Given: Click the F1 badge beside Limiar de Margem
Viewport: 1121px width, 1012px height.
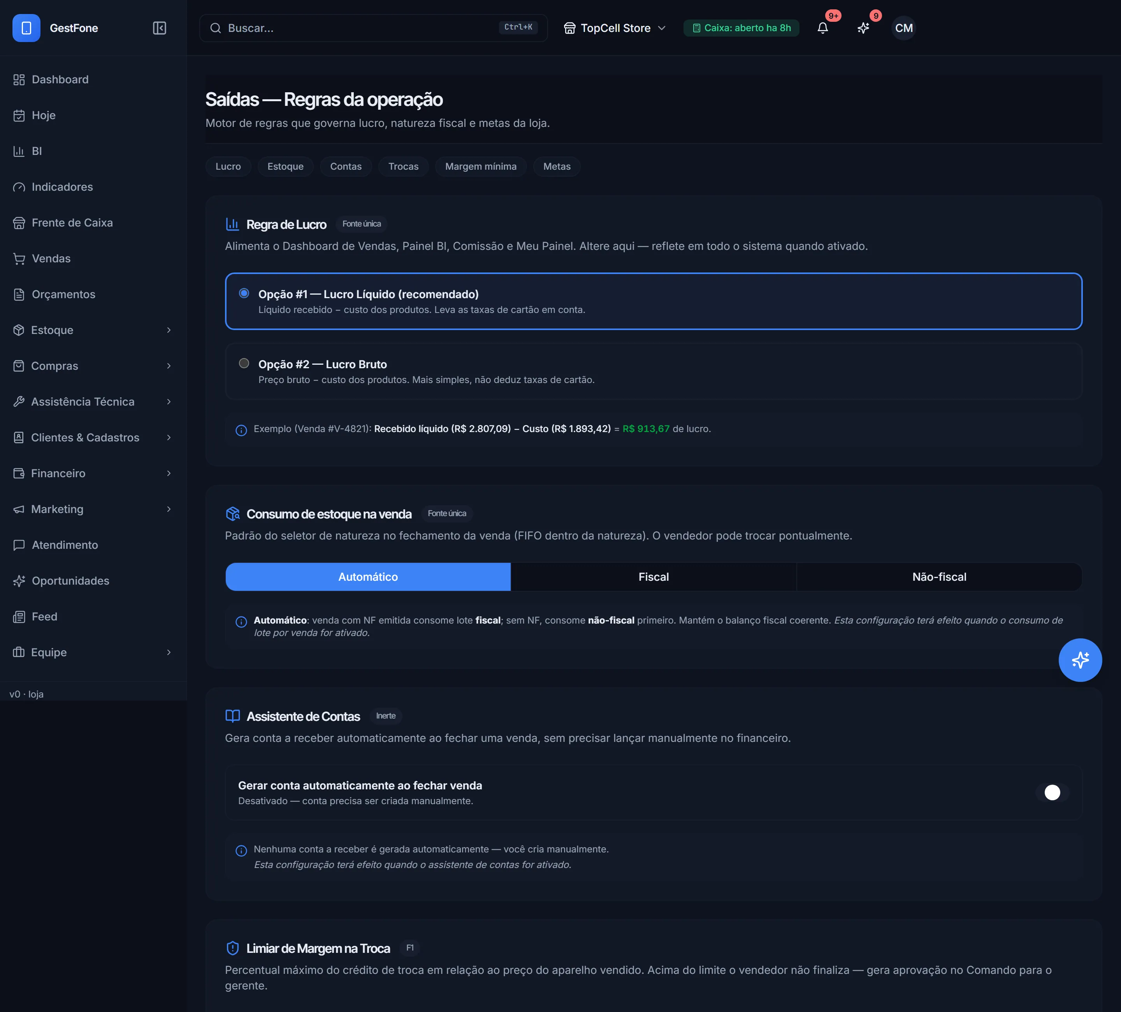Looking at the screenshot, I should (x=410, y=947).
